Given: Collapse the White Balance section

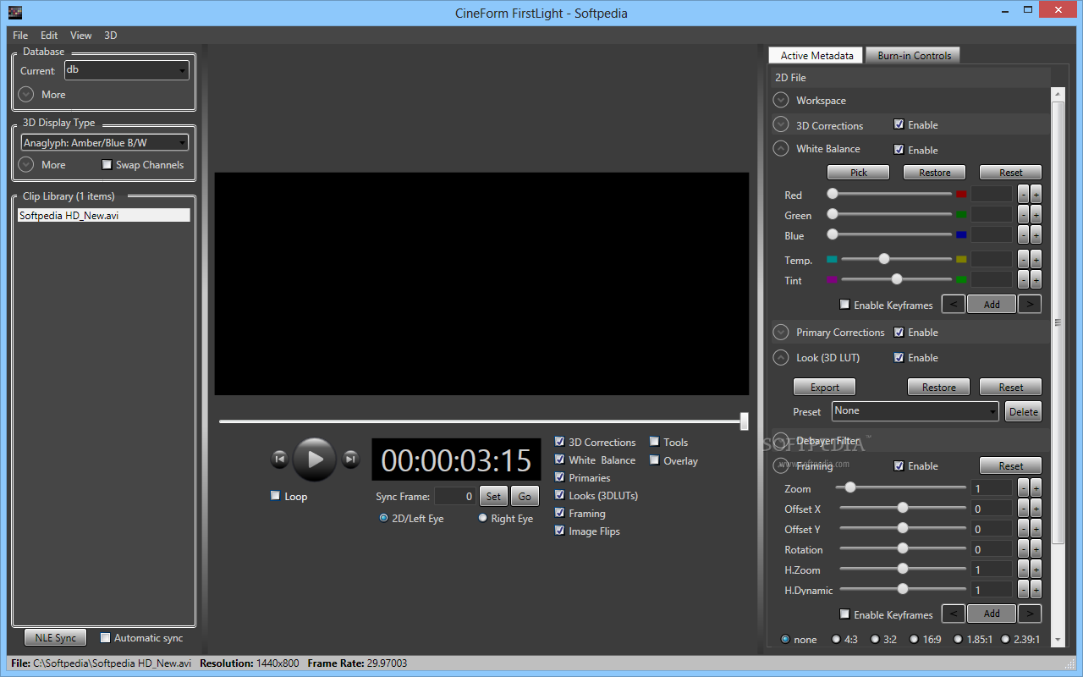Looking at the screenshot, I should 781,149.
